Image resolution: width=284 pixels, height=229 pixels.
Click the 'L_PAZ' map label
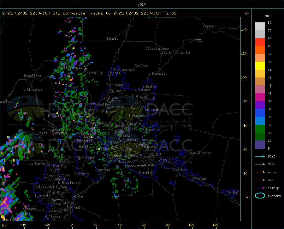234,193
